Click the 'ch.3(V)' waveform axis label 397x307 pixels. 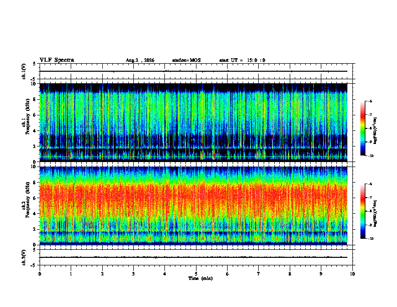(24, 257)
